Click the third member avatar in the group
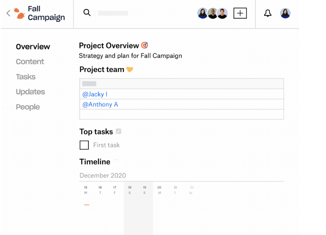The image size is (326, 235). [x=222, y=13]
